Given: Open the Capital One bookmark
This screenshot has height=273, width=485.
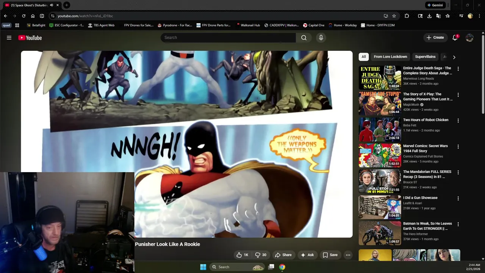Looking at the screenshot, I should pos(314,25).
